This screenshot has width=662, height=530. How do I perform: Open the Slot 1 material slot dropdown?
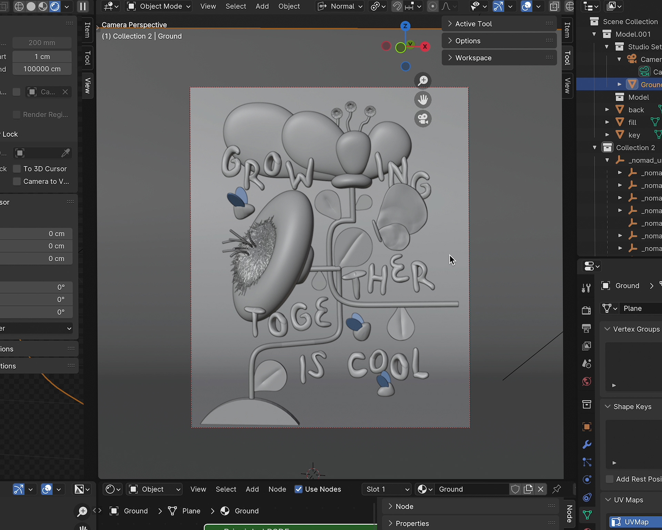(x=387, y=489)
